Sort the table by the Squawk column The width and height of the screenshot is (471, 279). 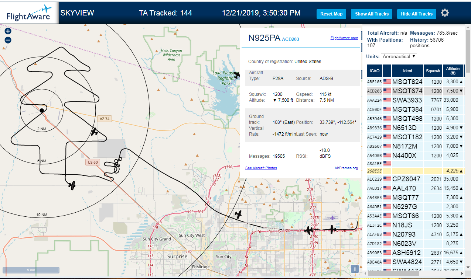(x=433, y=70)
